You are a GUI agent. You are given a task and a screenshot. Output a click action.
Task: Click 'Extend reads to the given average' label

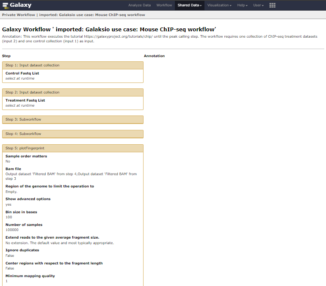(52, 237)
